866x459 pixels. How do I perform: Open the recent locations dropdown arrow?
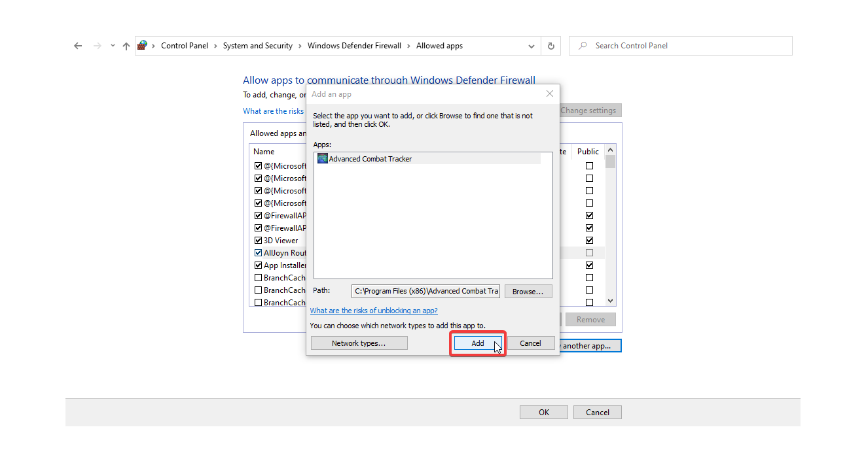click(113, 46)
